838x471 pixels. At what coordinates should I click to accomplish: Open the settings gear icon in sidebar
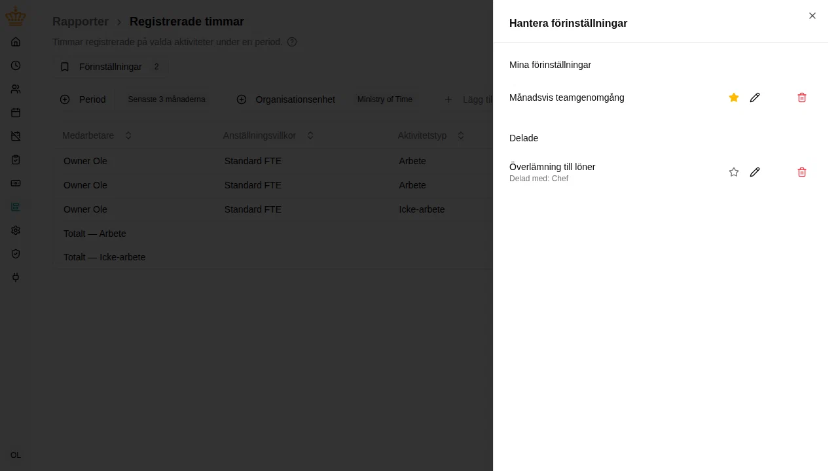(x=16, y=230)
